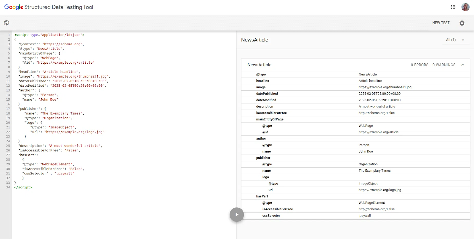Screen dimensions: 474x239
Task: Click the NewsArticle section heading
Action: [x=254, y=40]
